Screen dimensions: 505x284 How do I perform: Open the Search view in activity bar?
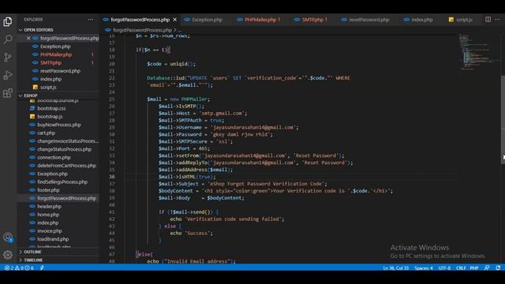(x=8, y=39)
